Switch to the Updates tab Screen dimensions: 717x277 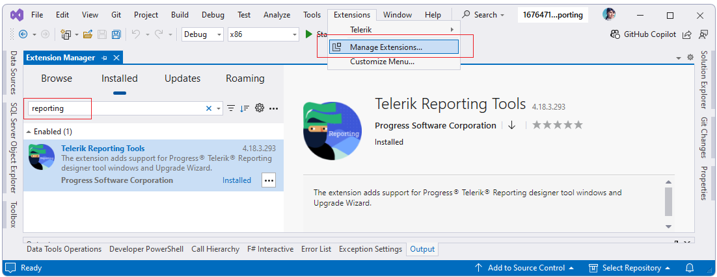coord(182,78)
